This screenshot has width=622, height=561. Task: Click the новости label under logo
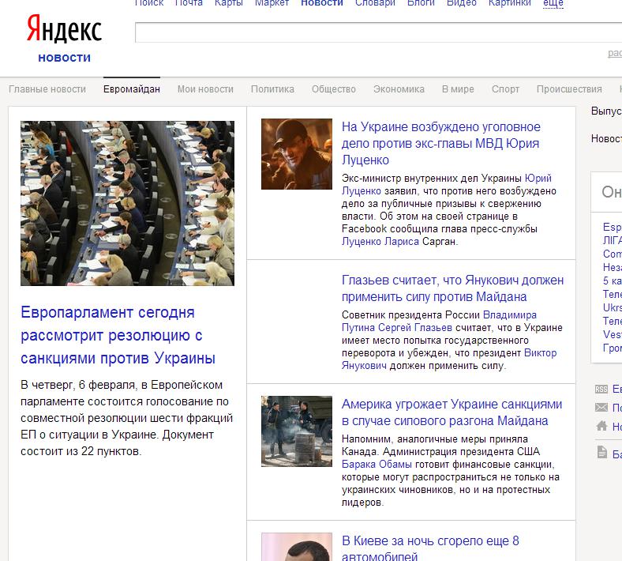coord(64,58)
